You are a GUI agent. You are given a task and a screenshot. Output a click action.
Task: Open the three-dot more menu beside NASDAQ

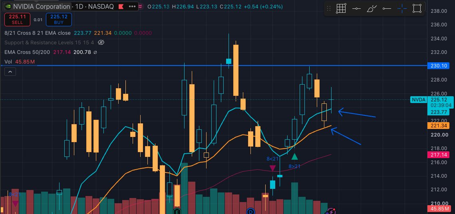[132, 6]
